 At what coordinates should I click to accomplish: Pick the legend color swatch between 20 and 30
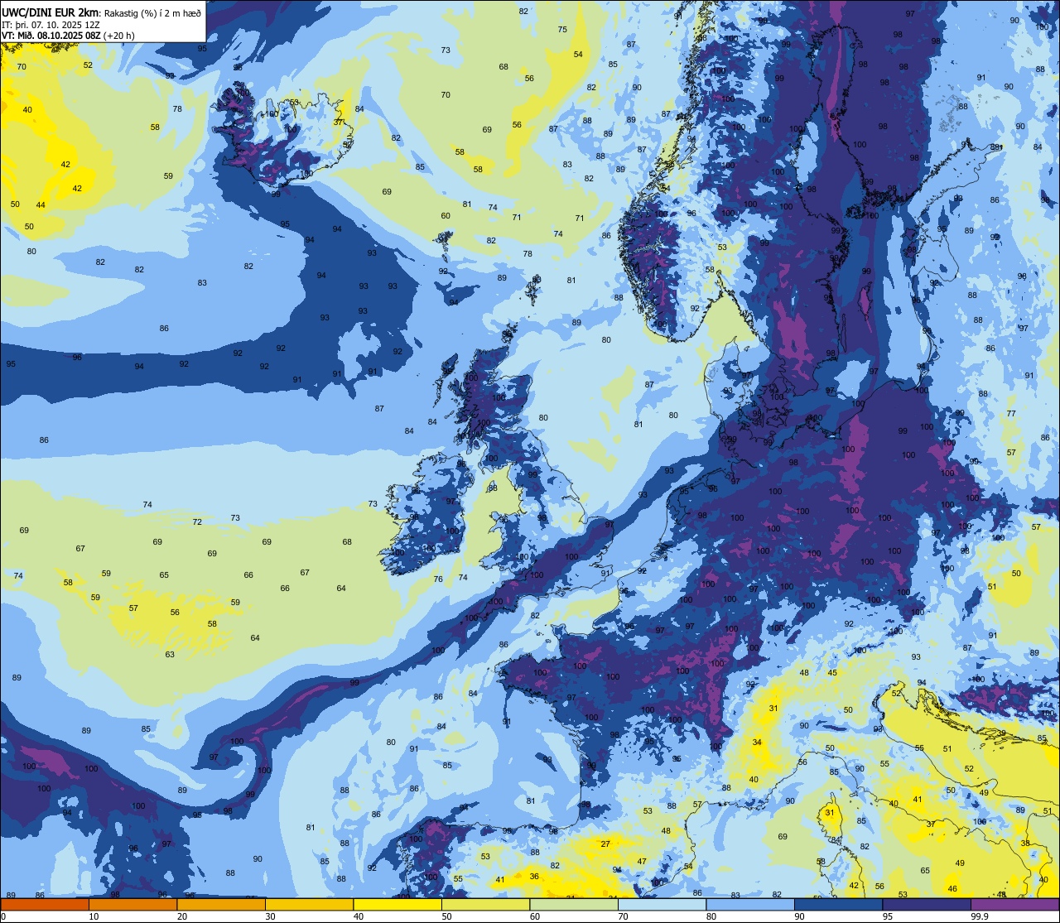221,905
